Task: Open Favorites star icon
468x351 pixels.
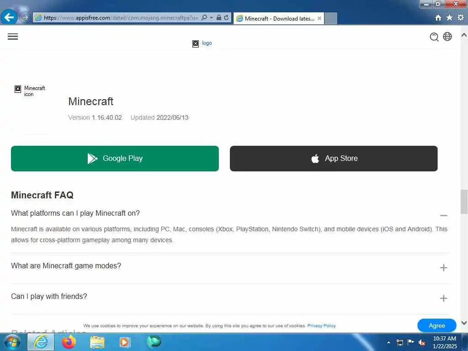Action: (x=449, y=18)
